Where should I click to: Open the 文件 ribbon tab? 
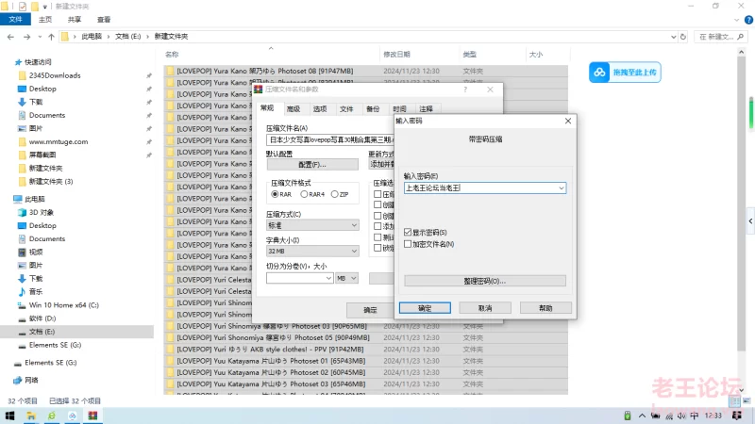tap(15, 19)
